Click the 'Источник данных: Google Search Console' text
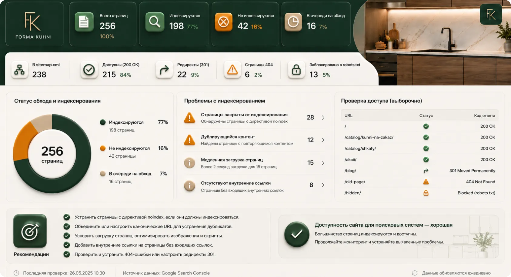The width and height of the screenshot is (511, 277). [166, 273]
